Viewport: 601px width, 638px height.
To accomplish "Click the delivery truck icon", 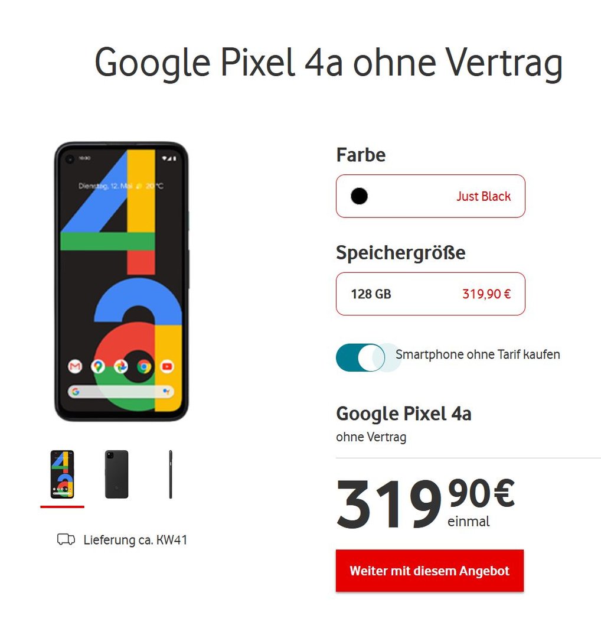I will coord(66,539).
